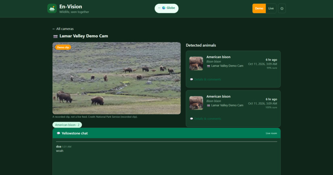Open thumbnail of 99% sure bison detection
Screen dimensions: 333x175
196,63
